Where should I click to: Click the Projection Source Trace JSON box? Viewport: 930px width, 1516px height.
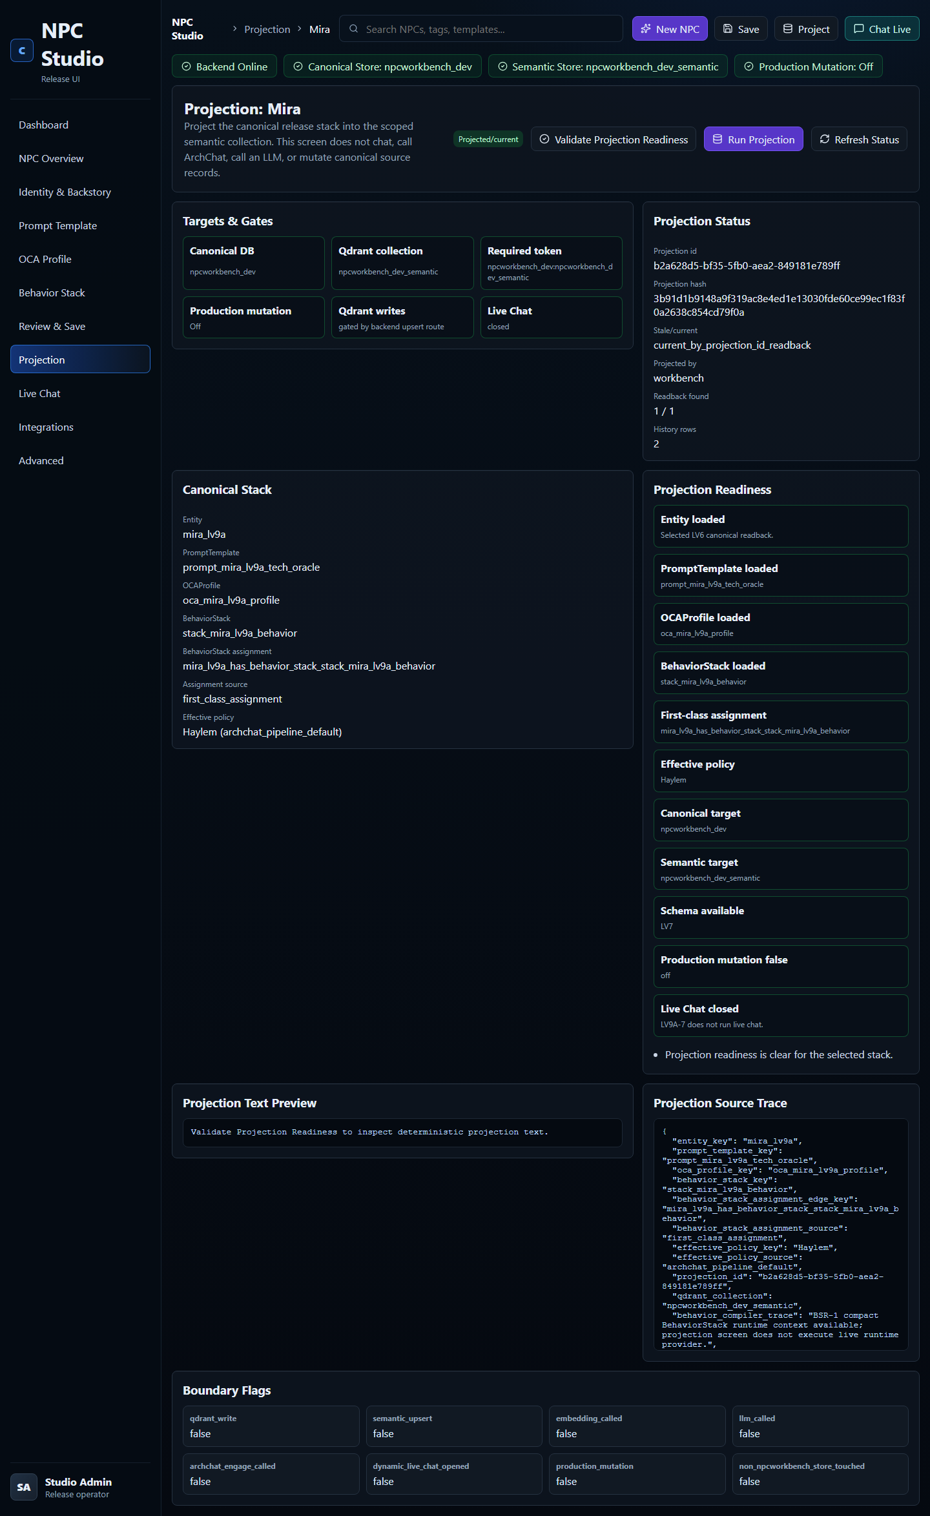[781, 1234]
